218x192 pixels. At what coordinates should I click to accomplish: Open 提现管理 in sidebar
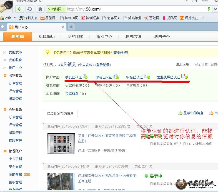pos(15,140)
